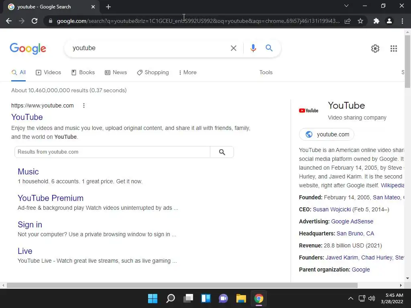
Task: Click the horizontal scrollbar right arrow
Action: (x=401, y=285)
